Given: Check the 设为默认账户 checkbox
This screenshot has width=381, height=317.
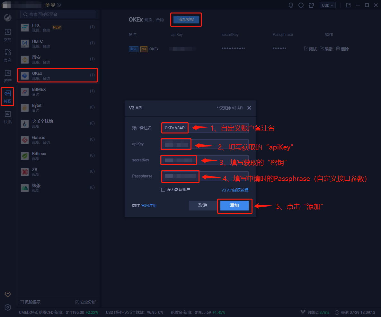Looking at the screenshot, I should (163, 190).
